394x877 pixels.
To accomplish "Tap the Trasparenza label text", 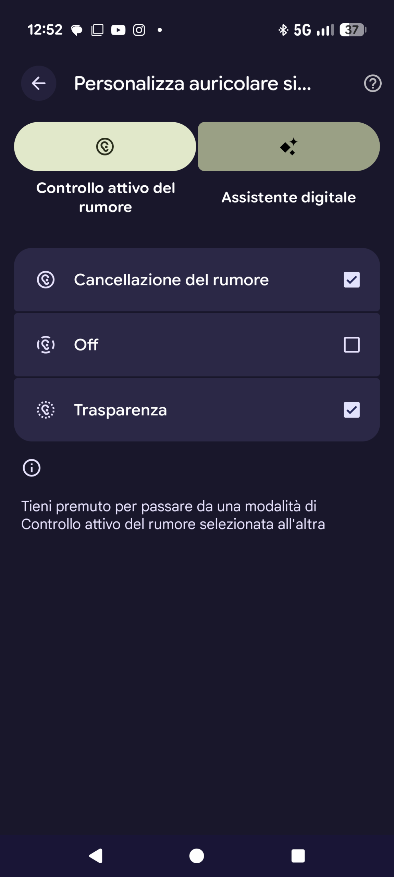I will point(120,410).
